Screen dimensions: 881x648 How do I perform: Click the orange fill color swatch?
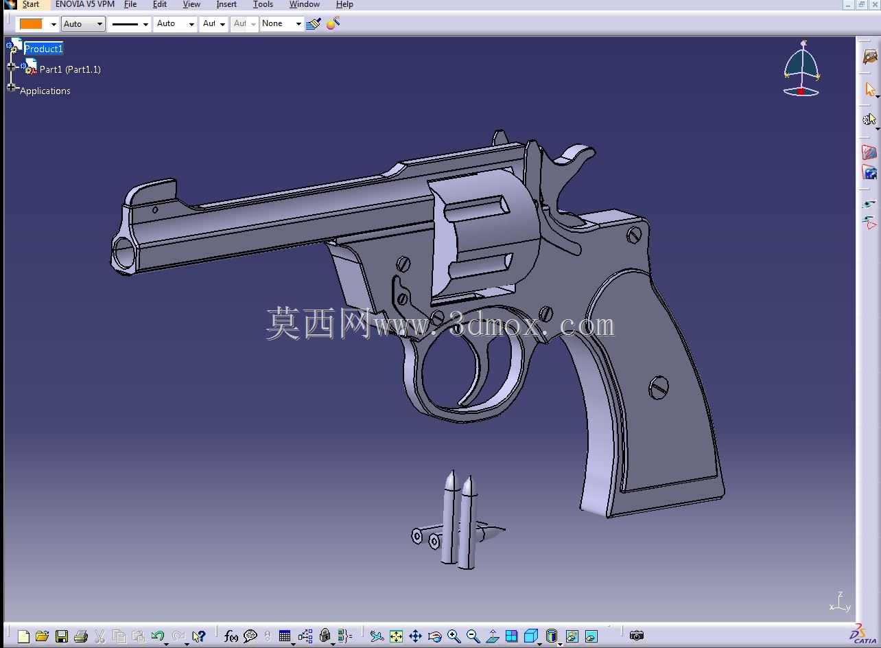tap(31, 24)
